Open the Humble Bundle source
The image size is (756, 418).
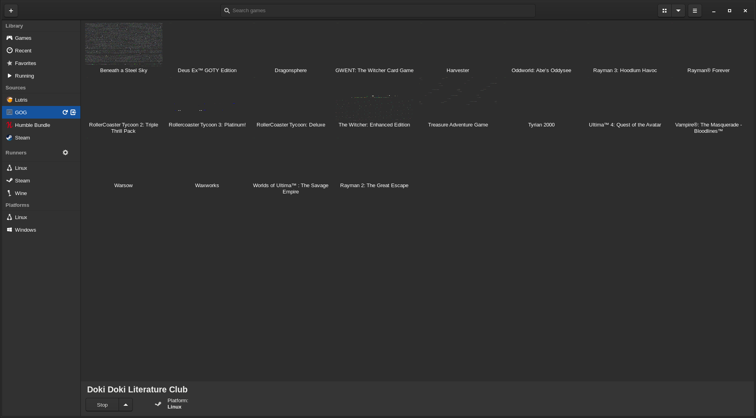(32, 125)
